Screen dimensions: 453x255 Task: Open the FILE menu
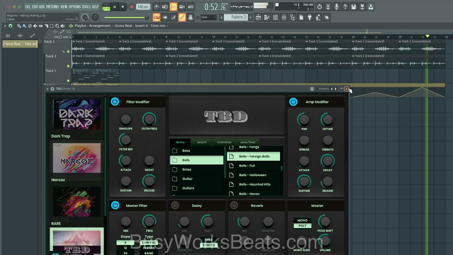coord(28,7)
